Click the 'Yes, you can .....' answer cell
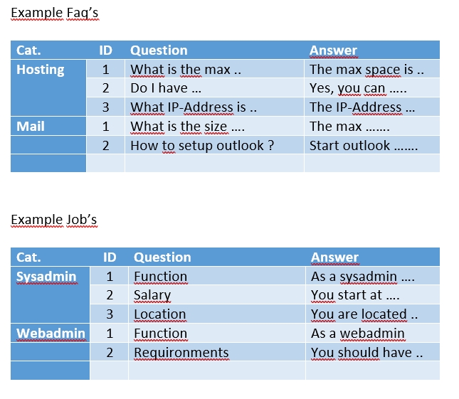Image resolution: width=459 pixels, height=399 pixels. [358, 88]
